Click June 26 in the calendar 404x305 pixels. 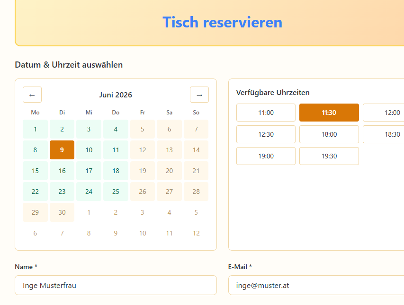(x=143, y=192)
